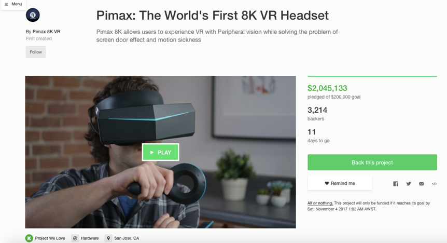
Task: Share project on Facebook icon
Action: (x=396, y=184)
